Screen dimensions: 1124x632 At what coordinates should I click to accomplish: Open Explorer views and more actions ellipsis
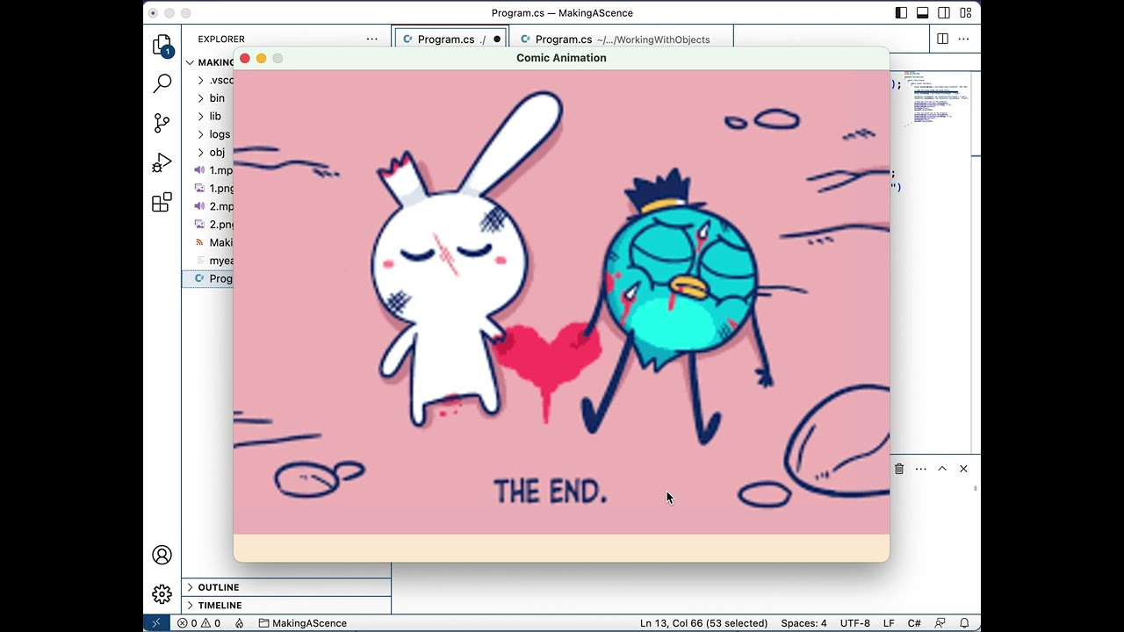(x=371, y=39)
